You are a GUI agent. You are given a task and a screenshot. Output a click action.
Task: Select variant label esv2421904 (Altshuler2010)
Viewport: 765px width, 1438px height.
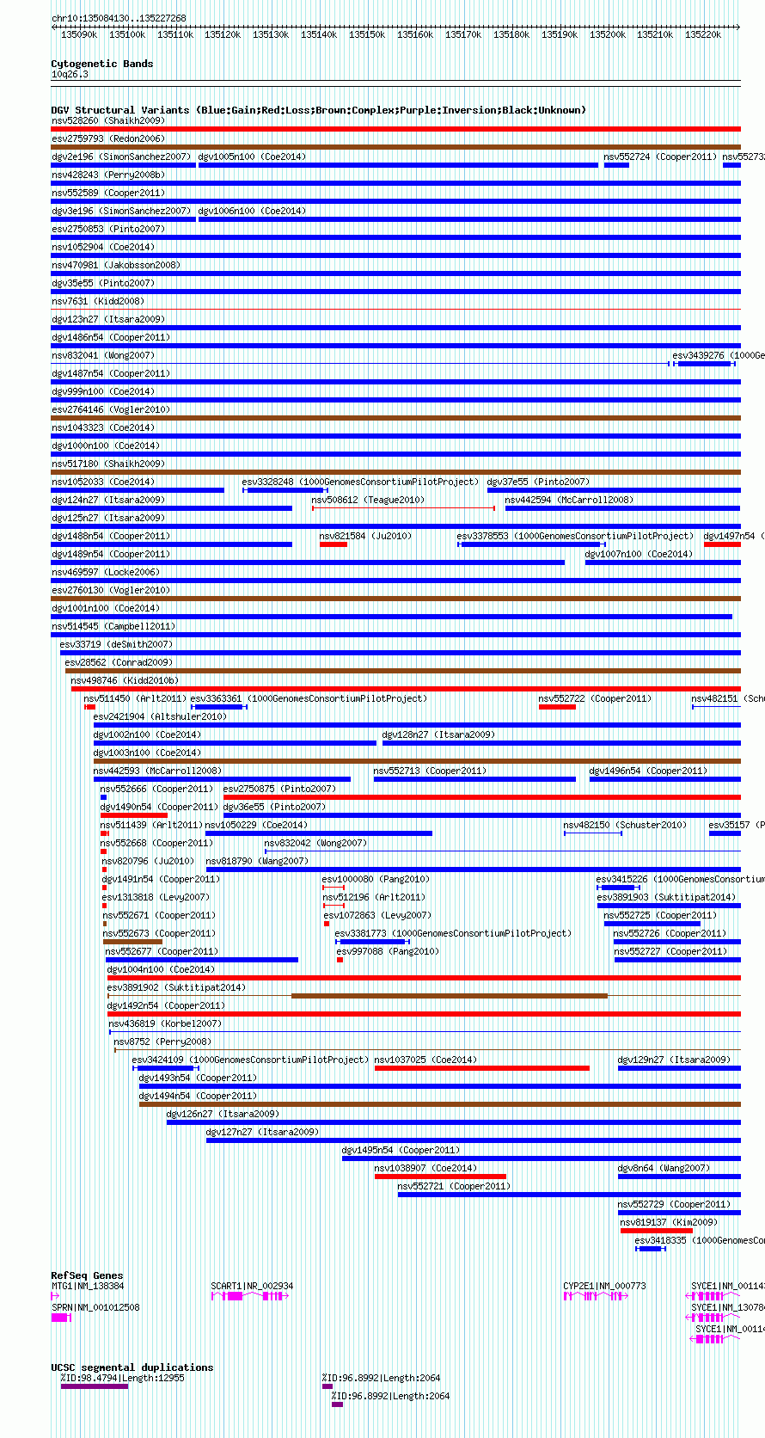point(160,716)
